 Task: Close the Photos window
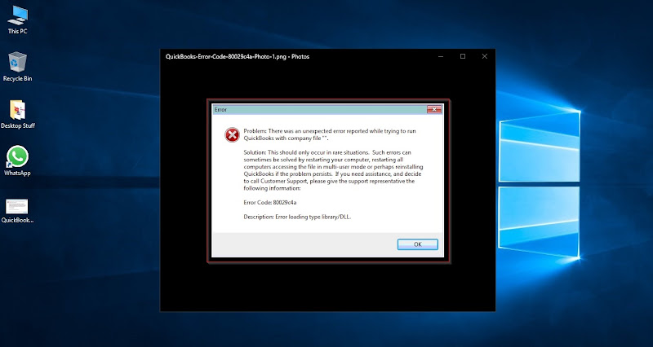pyautogui.click(x=484, y=56)
